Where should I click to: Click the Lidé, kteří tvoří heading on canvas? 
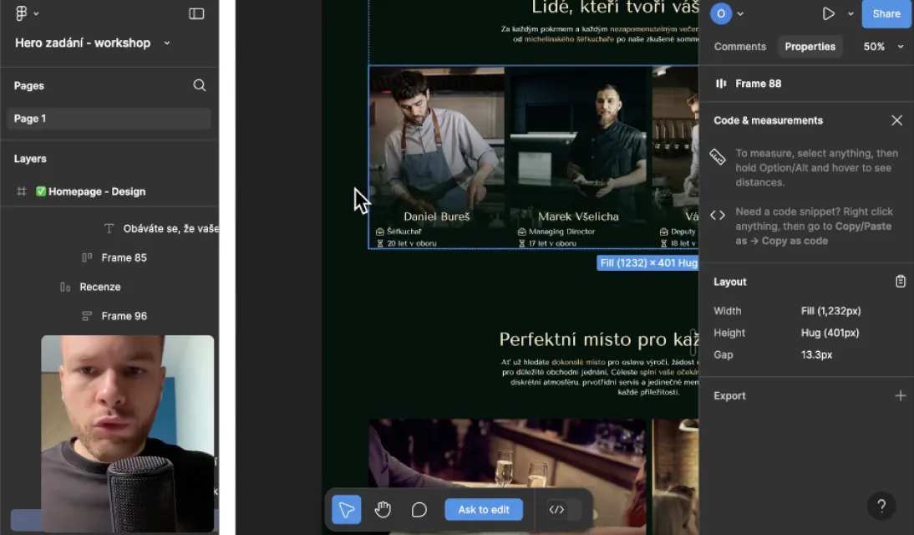615,8
